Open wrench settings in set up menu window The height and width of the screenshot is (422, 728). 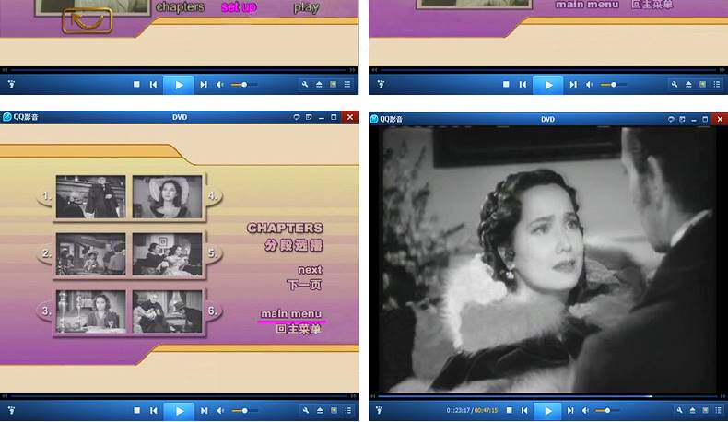pos(305,85)
